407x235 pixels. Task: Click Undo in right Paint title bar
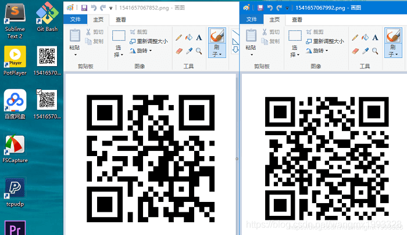(270, 8)
